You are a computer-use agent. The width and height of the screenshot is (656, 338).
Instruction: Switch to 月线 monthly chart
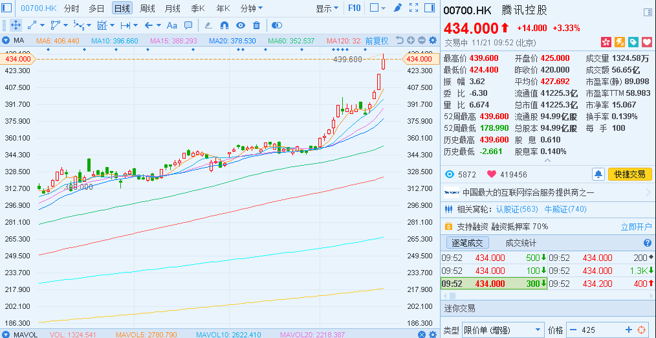pyautogui.click(x=172, y=8)
